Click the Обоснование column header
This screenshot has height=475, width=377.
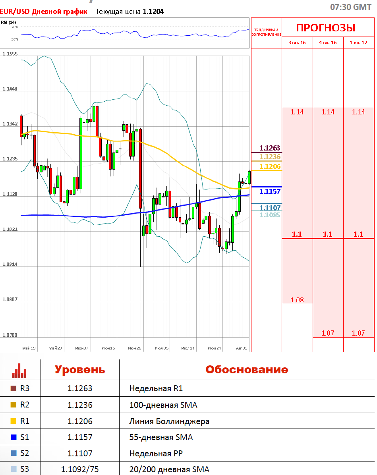247,370
